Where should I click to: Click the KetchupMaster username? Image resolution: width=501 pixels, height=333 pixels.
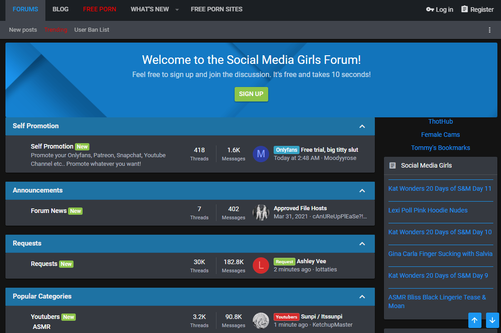click(333, 324)
